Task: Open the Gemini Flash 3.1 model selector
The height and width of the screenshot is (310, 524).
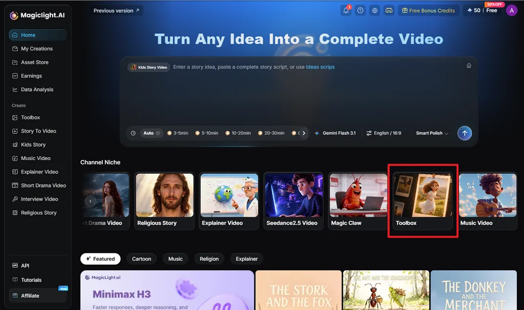Action: point(335,133)
